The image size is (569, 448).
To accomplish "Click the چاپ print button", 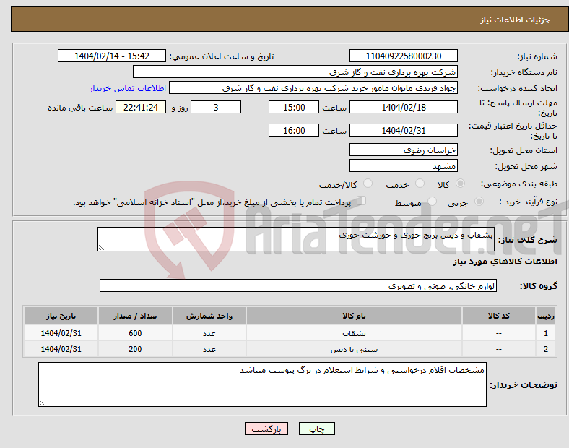I will tap(317, 428).
